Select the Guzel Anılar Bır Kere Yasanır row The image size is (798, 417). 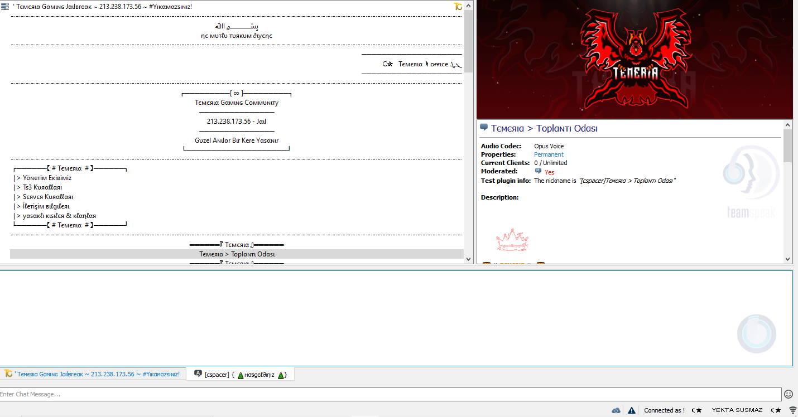click(x=237, y=140)
